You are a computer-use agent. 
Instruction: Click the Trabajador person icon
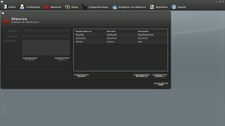pos(22,7)
